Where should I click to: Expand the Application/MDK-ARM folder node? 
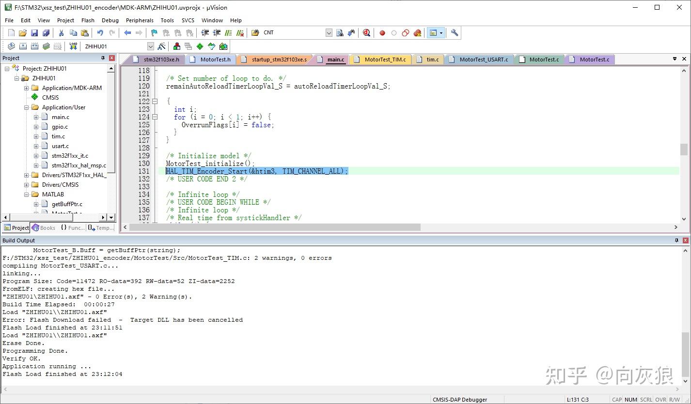(27, 88)
